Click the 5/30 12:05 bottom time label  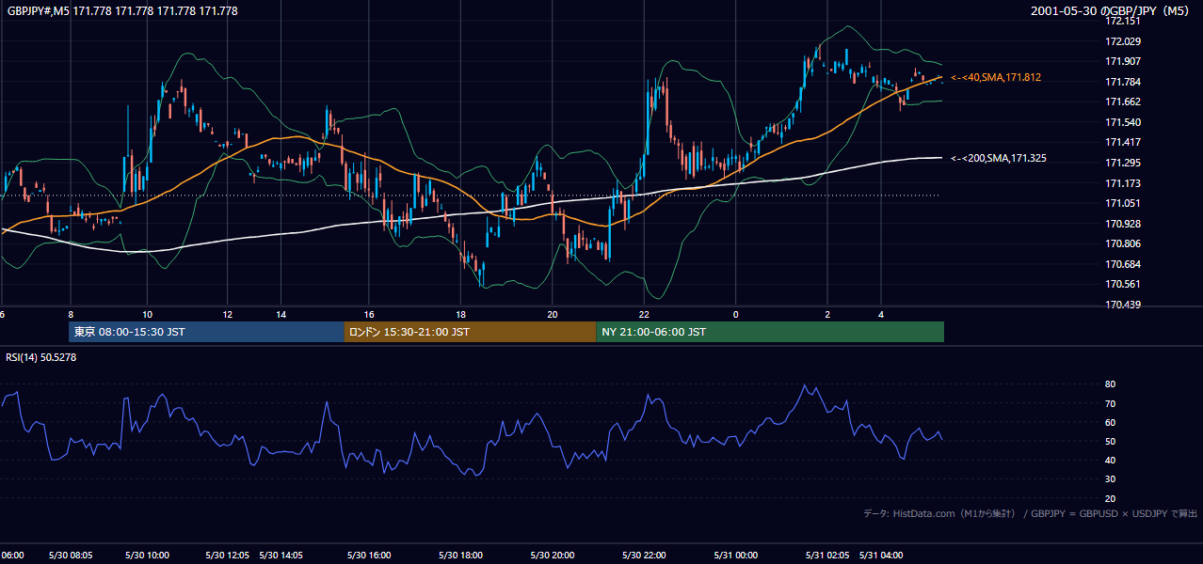coord(228,556)
